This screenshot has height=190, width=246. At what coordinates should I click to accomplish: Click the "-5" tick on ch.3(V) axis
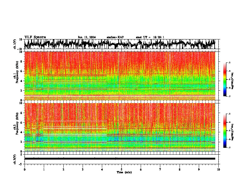pos(21,164)
